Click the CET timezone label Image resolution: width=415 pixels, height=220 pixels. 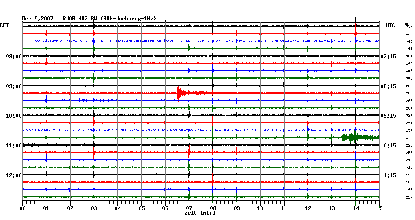(4, 25)
